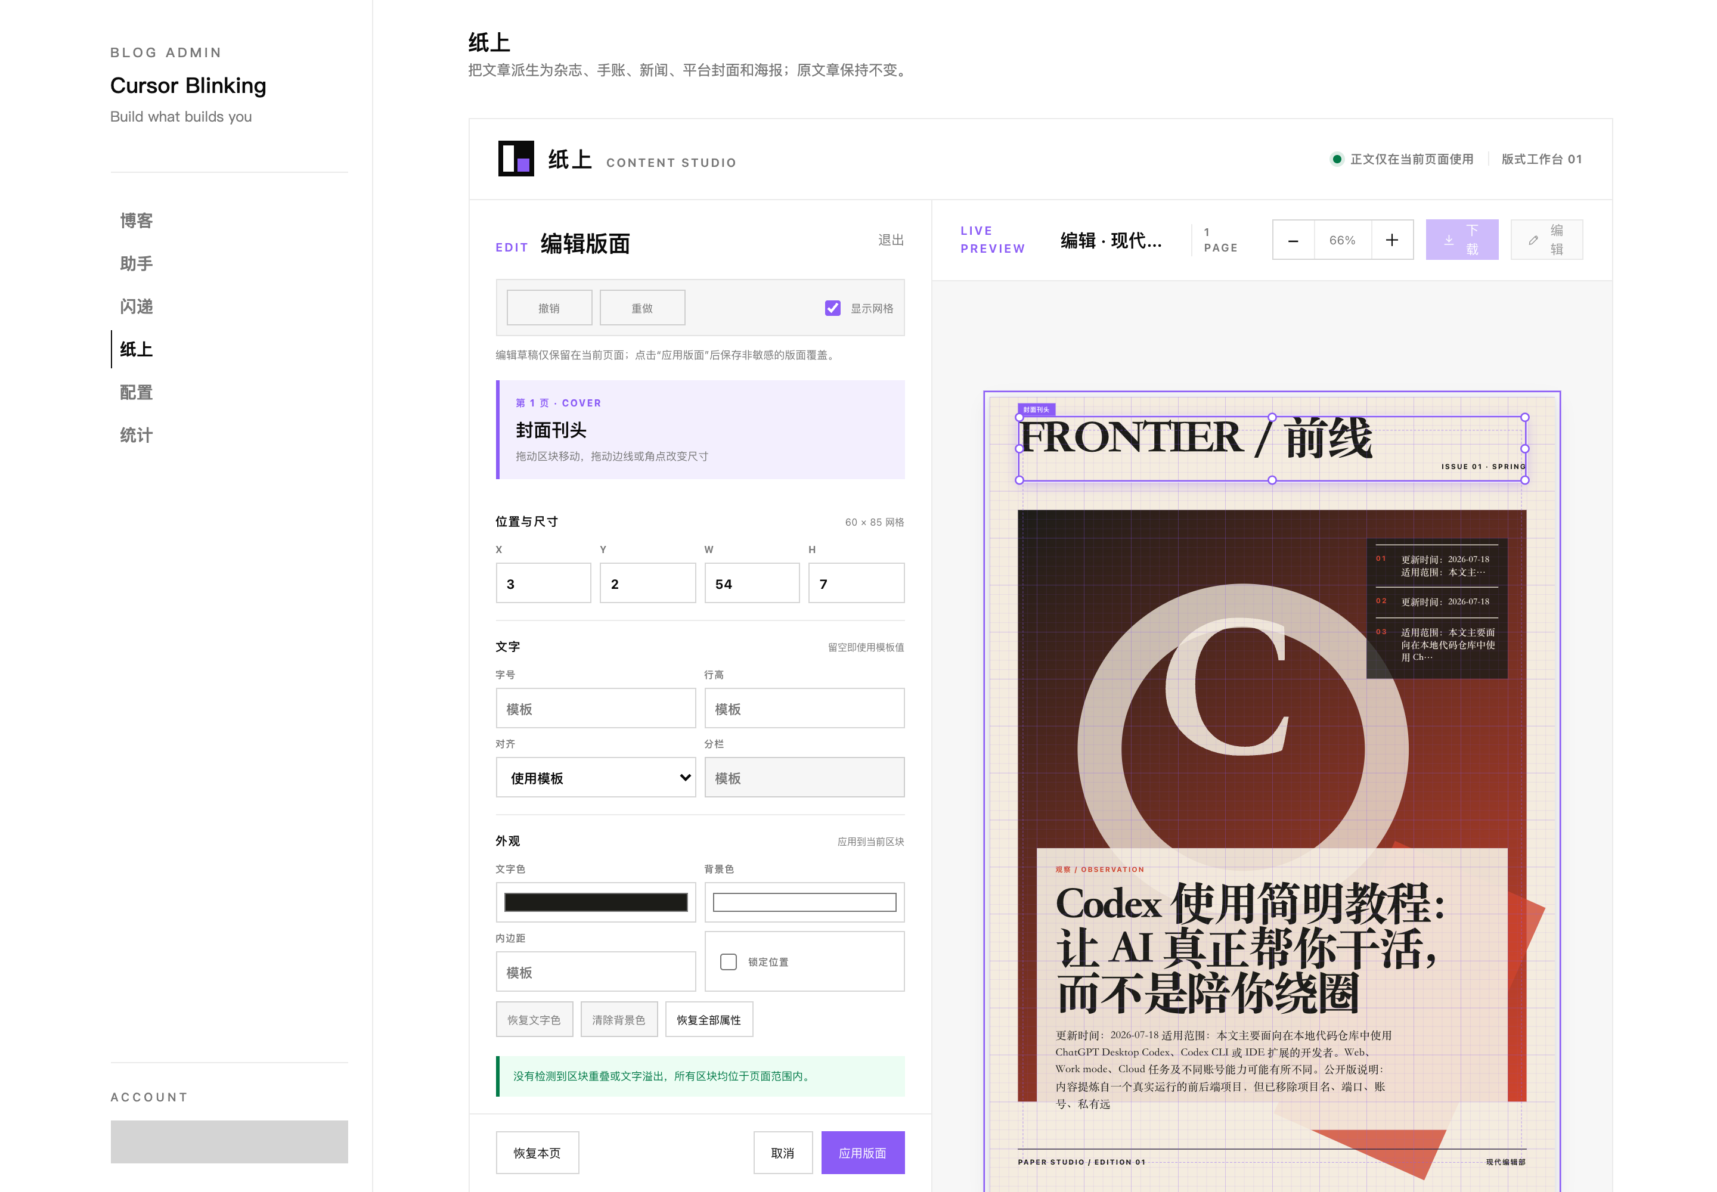Viewport: 1717px width, 1192px height.
Task: Click the pencil icon in 编辑 button
Action: (1533, 240)
